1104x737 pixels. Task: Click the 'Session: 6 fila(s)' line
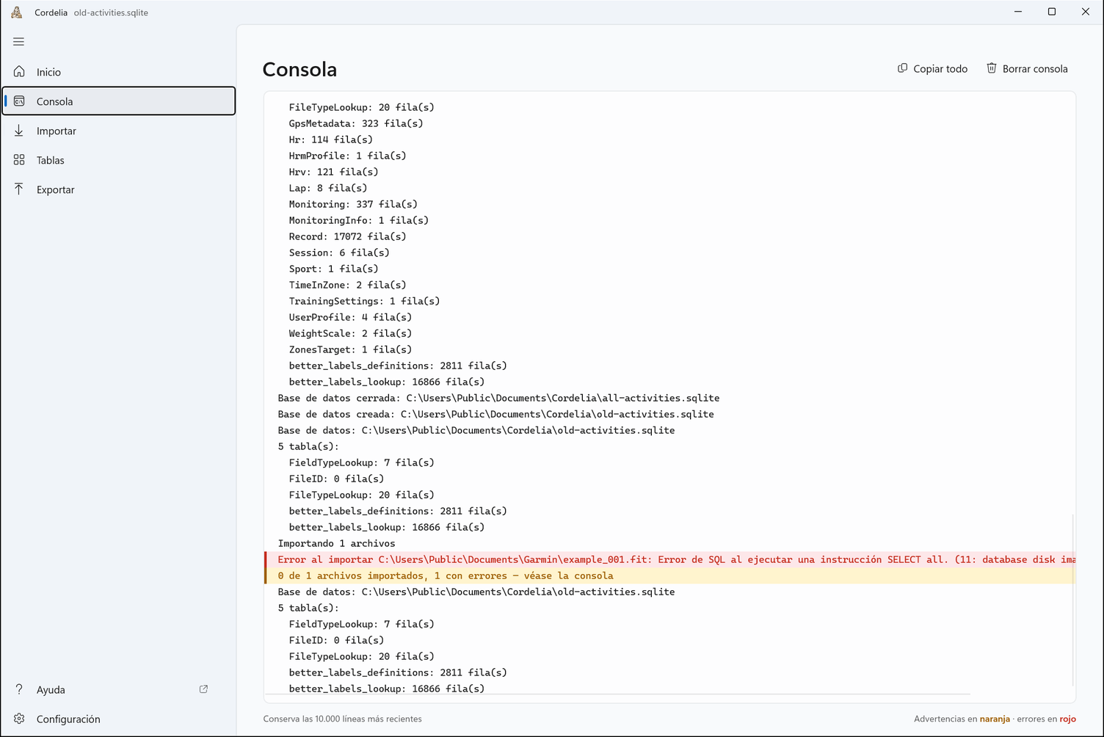point(339,253)
